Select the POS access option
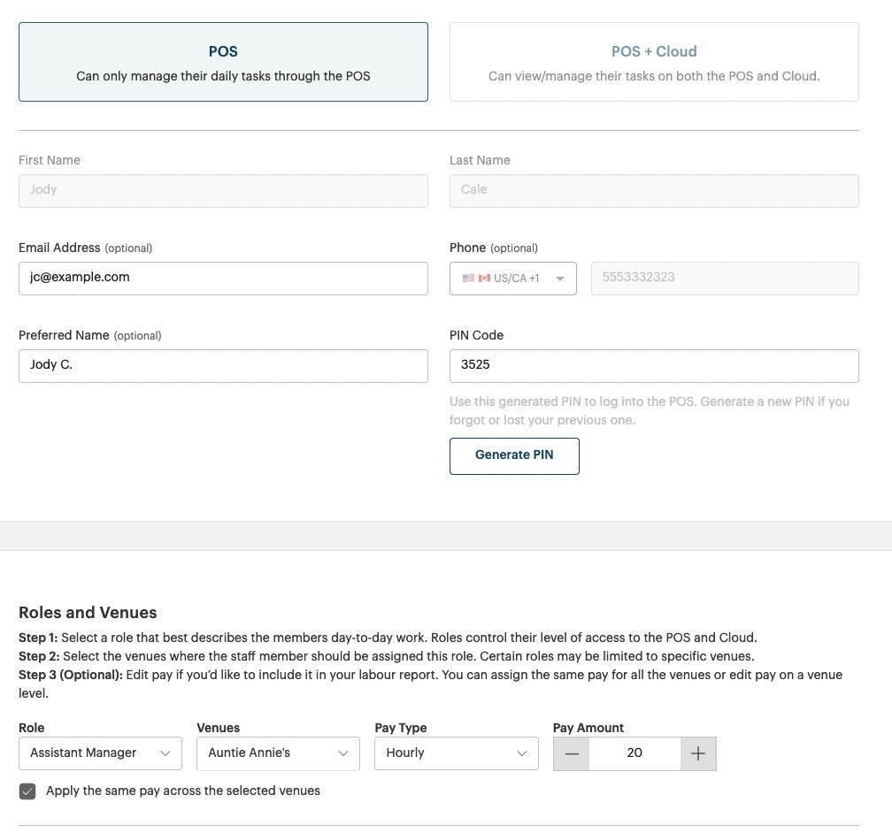The width and height of the screenshot is (892, 833). pyautogui.click(x=223, y=61)
